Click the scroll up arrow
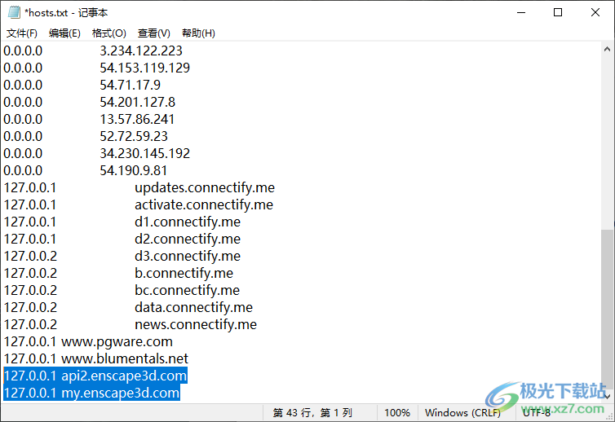The image size is (615, 422). [x=607, y=50]
